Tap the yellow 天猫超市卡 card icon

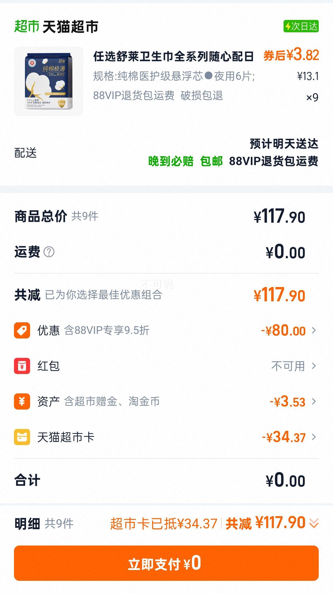click(22, 437)
